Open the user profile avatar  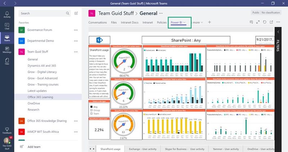[x=7, y=141]
